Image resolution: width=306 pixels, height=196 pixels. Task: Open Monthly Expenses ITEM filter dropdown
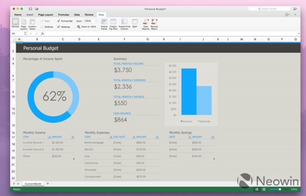tap(111, 137)
